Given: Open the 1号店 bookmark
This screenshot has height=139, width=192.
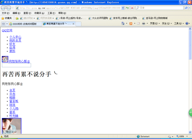Looking at the screenshot, I should click(x=71, y=18).
